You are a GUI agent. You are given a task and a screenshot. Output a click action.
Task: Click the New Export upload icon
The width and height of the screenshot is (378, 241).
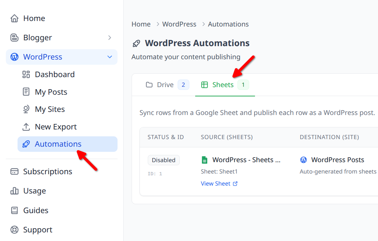pos(26,127)
